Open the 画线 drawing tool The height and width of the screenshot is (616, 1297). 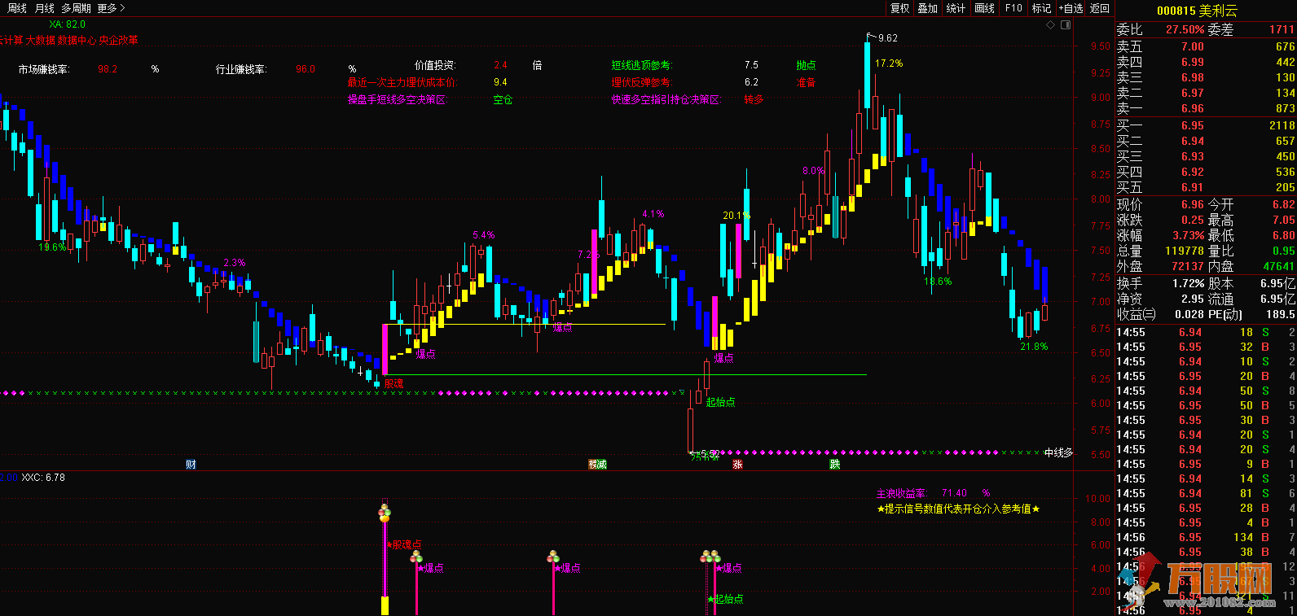click(x=984, y=8)
